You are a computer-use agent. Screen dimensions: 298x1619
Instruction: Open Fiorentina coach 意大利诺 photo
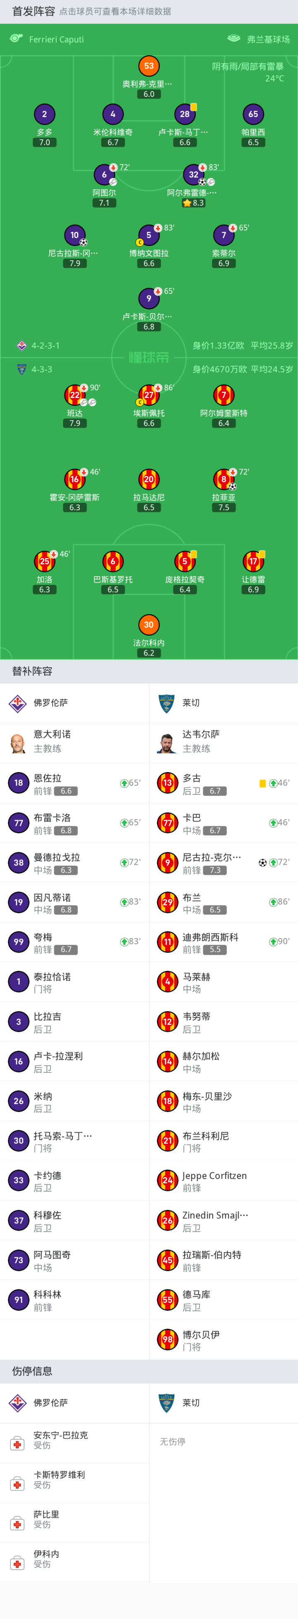tap(18, 742)
